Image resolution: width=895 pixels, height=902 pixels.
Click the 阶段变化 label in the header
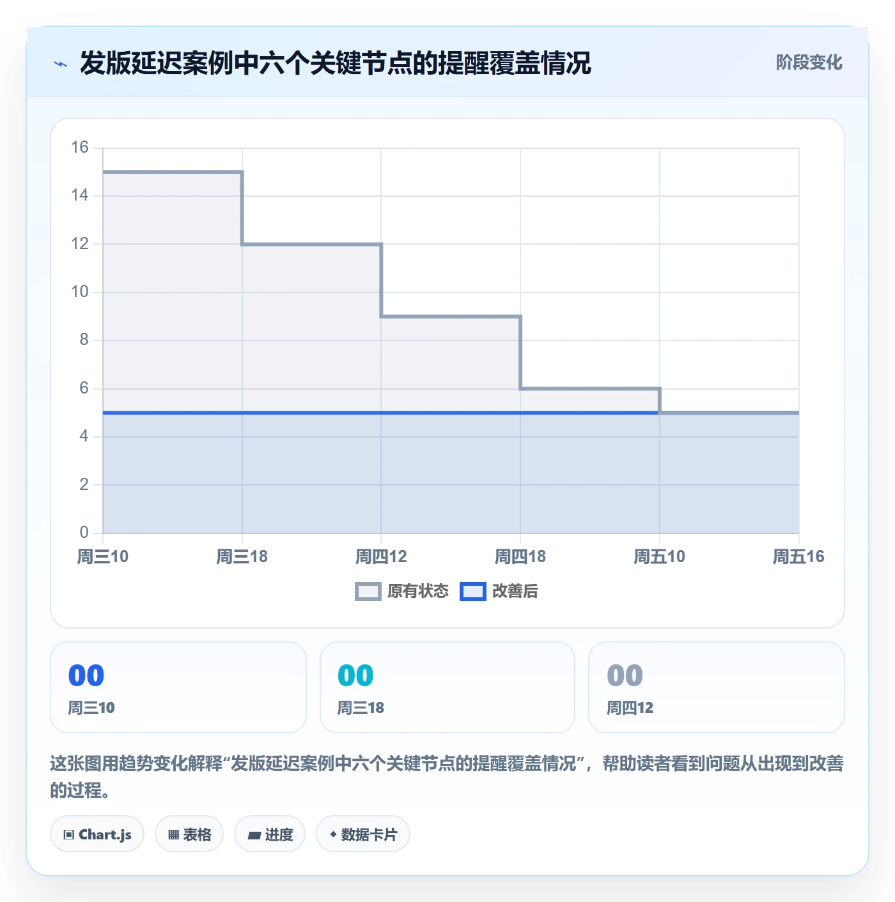[809, 63]
